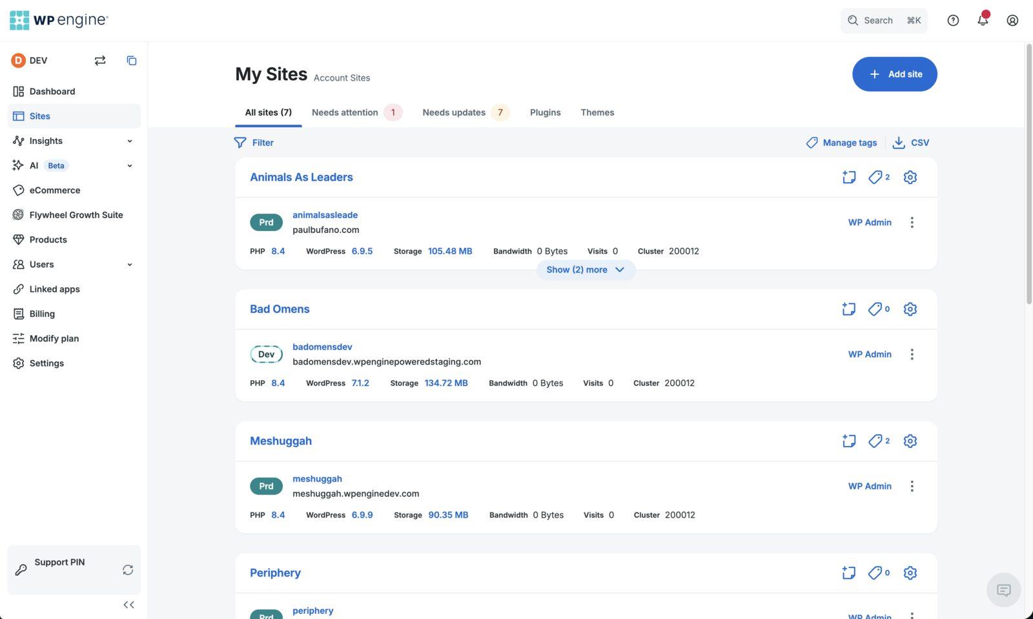The width and height of the screenshot is (1033, 619).
Task: Expand Show (2) more environments
Action: click(586, 270)
